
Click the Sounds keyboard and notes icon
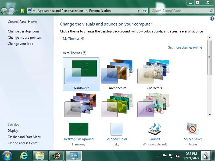point(155,129)
